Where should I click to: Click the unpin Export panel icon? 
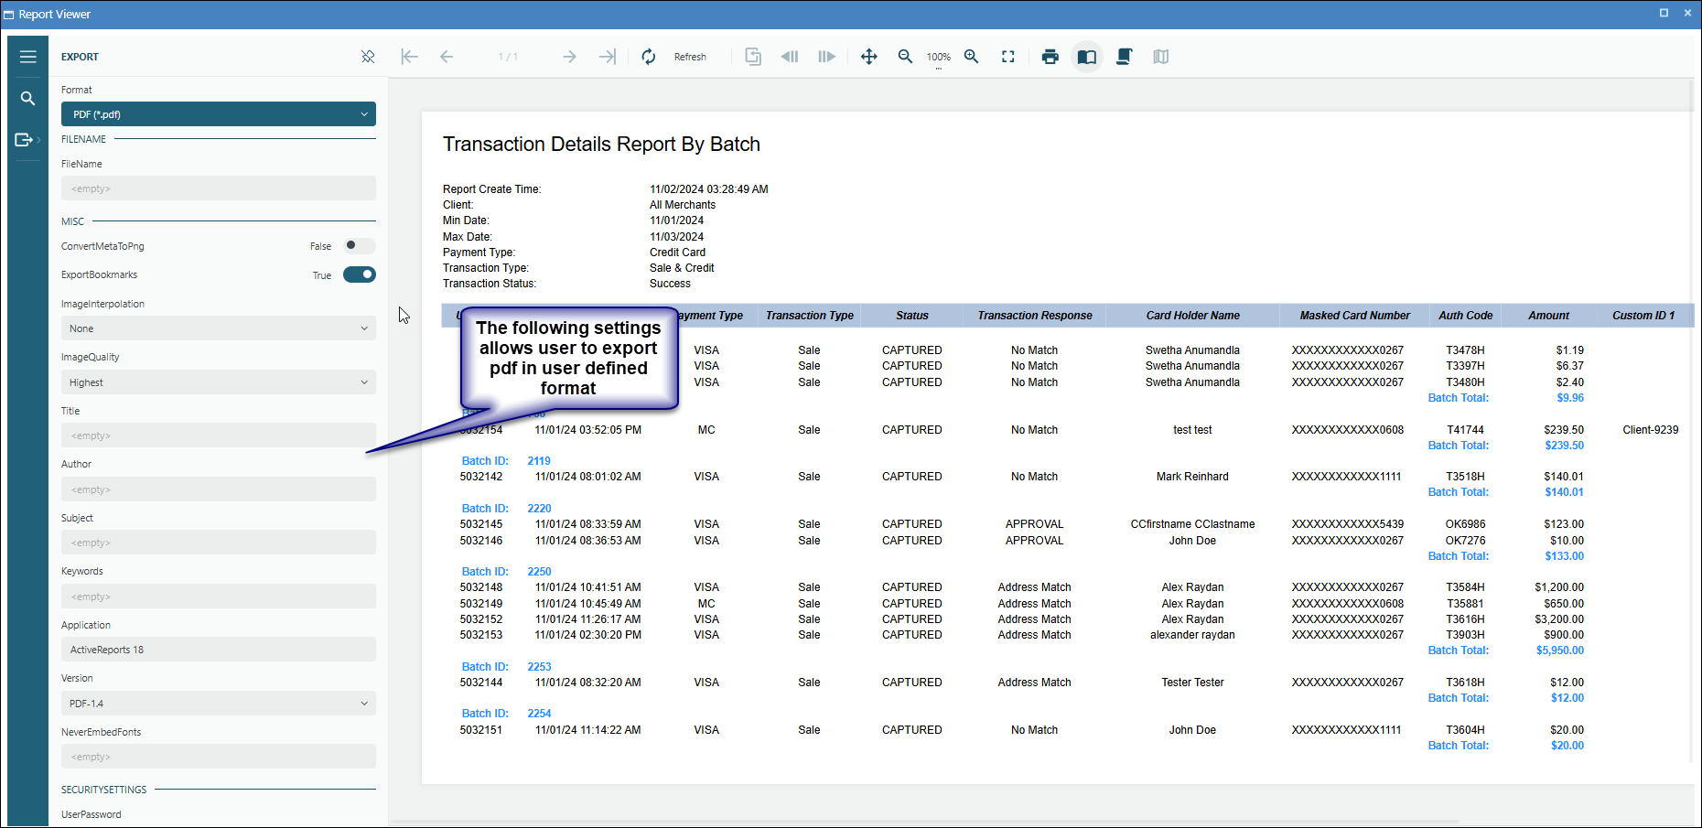(x=368, y=57)
